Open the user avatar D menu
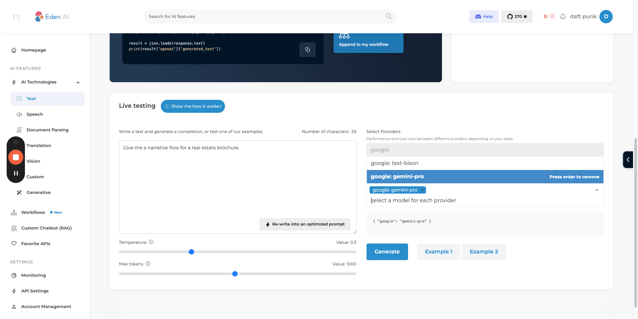This screenshot has width=638, height=319. click(x=606, y=17)
